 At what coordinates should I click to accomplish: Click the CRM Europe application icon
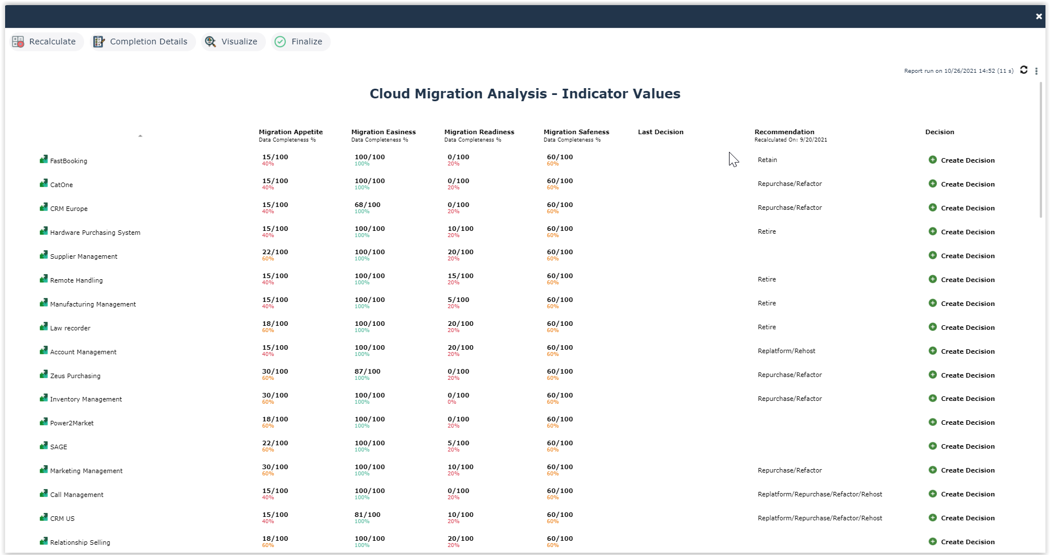pos(44,208)
